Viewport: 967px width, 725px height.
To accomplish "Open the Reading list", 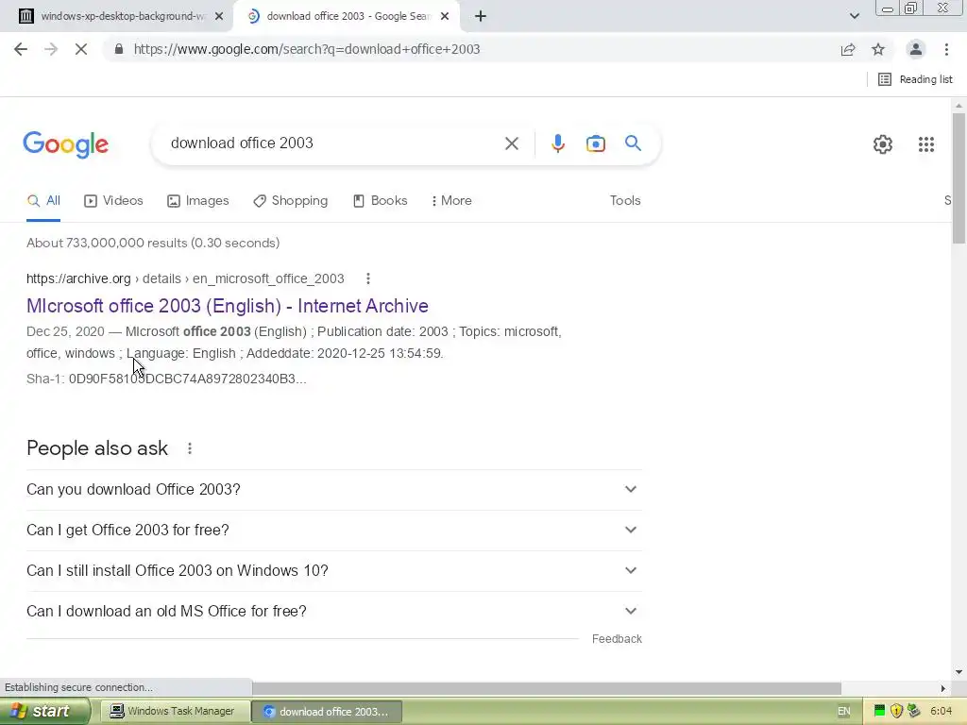I will coord(915,79).
